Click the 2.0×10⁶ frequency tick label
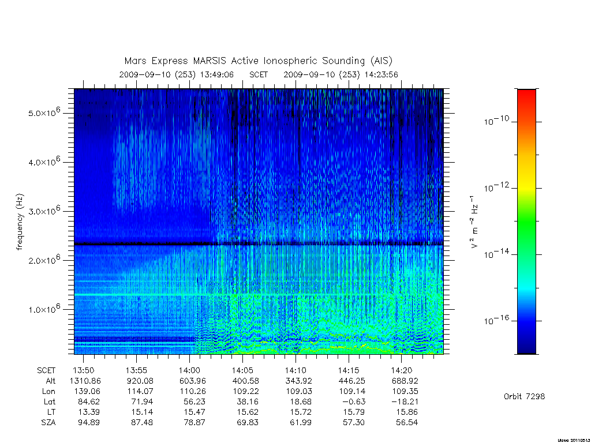Image resolution: width=591 pixels, height=443 pixels. [x=44, y=259]
